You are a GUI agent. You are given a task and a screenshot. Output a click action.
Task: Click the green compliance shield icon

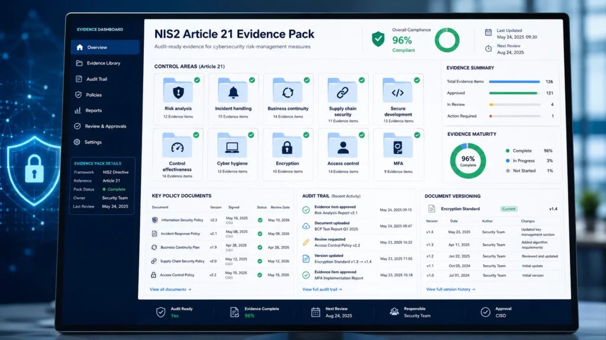tap(378, 40)
